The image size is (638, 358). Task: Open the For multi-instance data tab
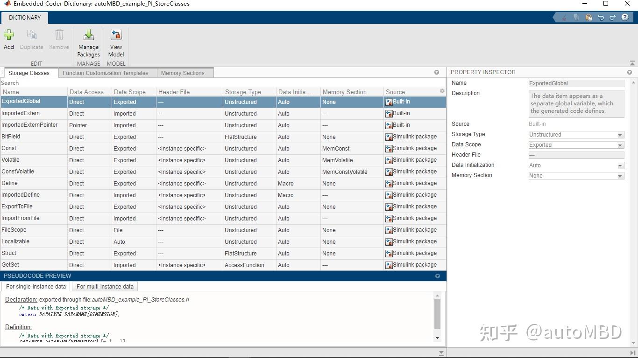tap(105, 286)
